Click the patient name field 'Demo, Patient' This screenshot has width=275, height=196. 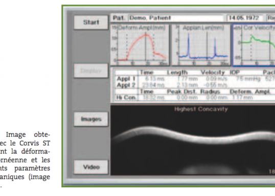(x=176, y=18)
